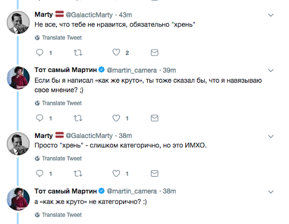Like Marty's tweet with 2 likes
Screen dimensions: 289x224
point(116,52)
